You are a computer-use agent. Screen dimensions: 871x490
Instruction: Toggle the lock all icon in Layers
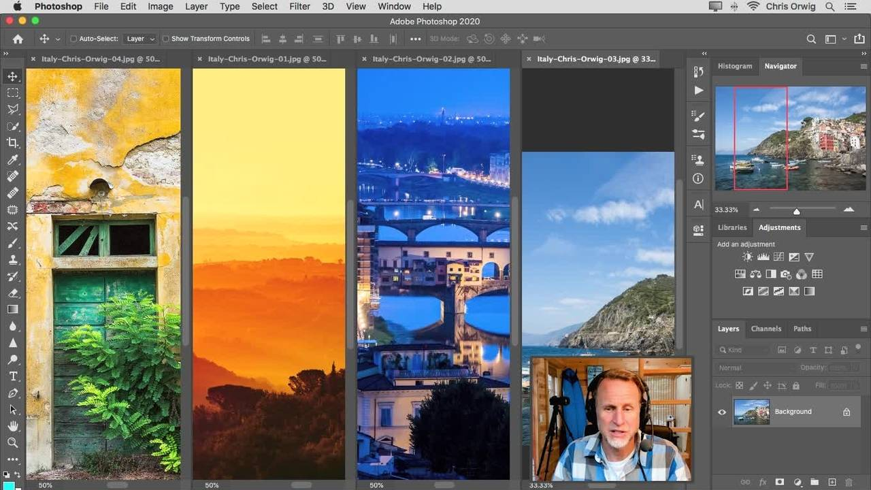795,386
